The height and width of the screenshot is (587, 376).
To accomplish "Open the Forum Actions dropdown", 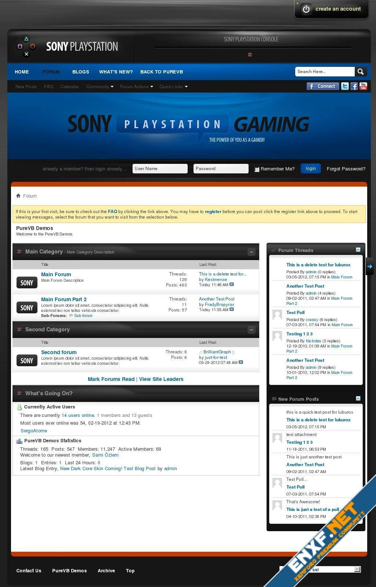I will tap(136, 87).
